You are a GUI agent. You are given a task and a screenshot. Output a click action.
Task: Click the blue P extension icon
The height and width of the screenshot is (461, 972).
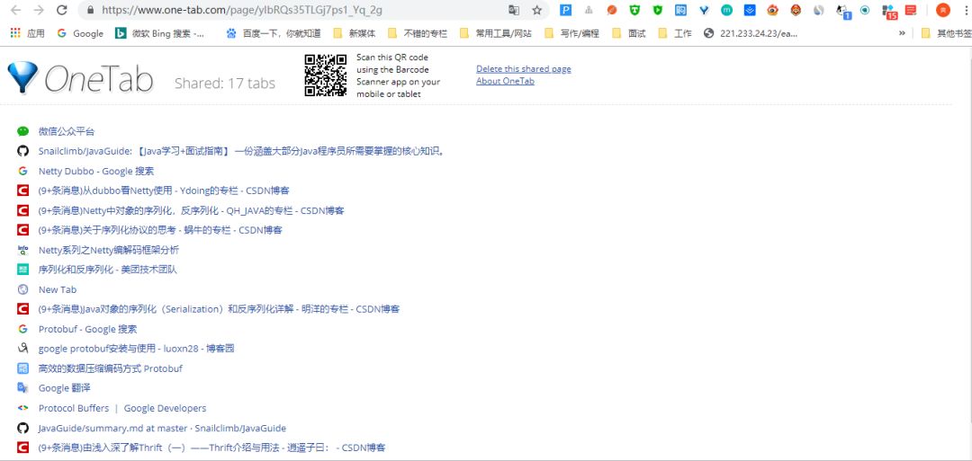point(565,10)
